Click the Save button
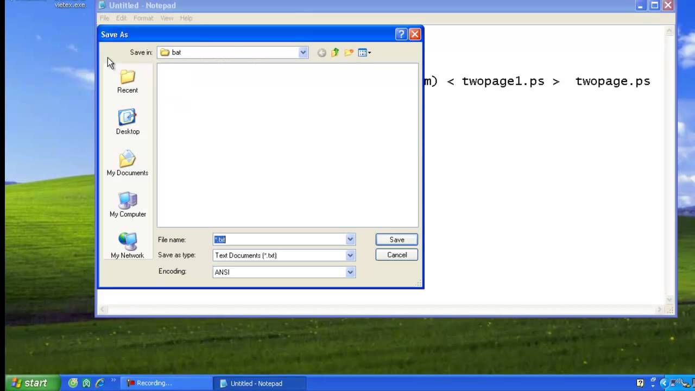 point(397,239)
